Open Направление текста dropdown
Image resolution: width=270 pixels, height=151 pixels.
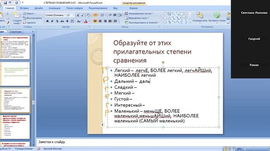point(139,13)
